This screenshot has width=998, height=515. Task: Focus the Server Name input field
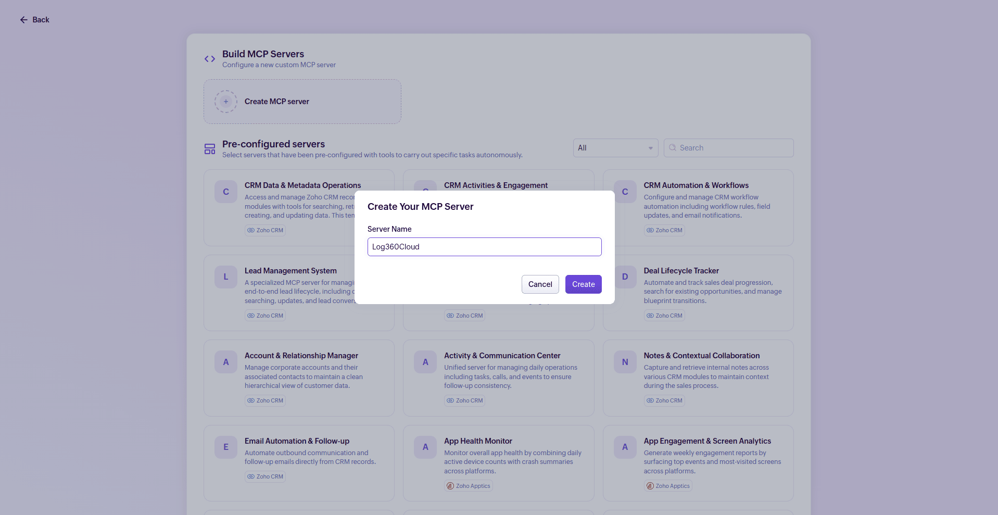tap(484, 247)
